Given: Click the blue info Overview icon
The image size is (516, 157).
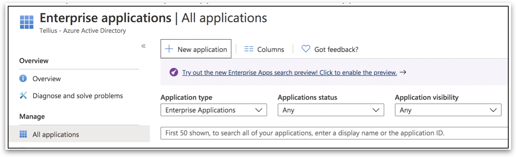Looking at the screenshot, I should (23, 79).
